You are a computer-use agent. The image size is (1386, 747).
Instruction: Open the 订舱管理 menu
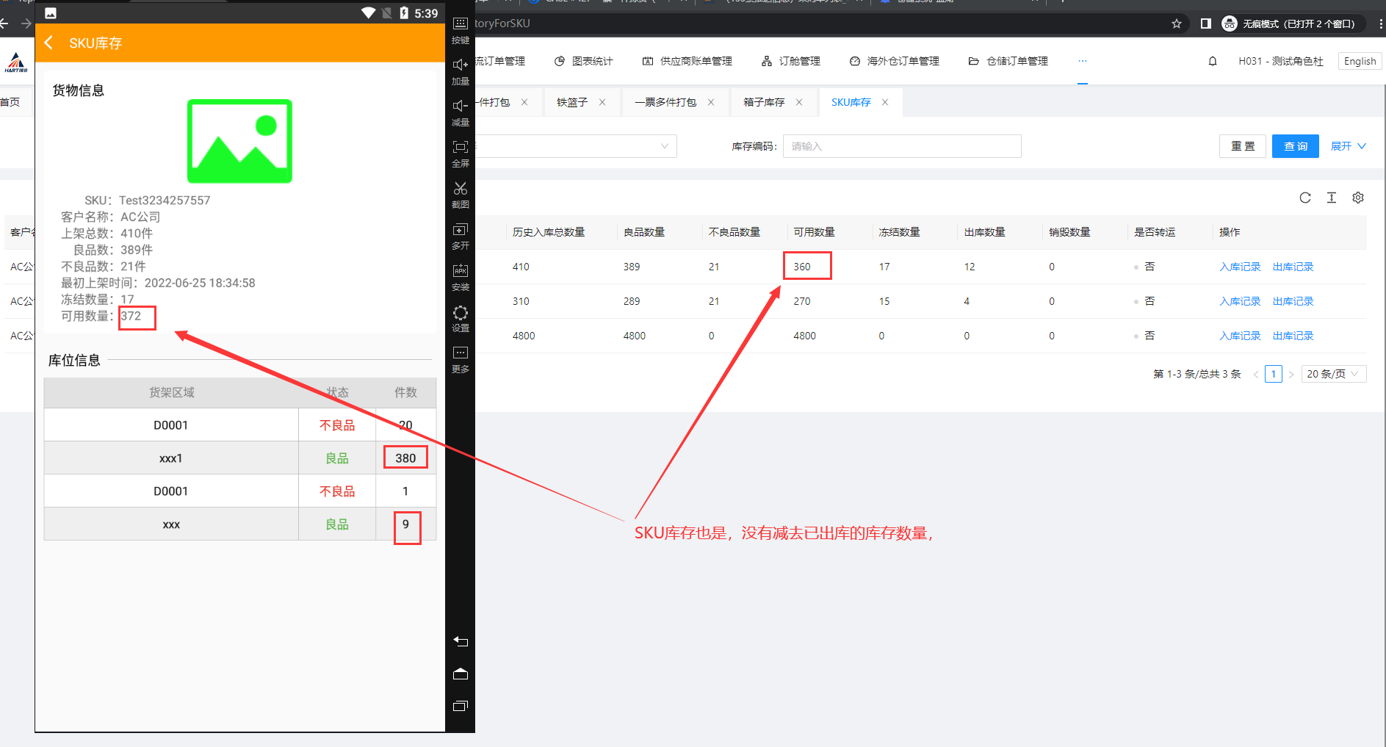791,62
